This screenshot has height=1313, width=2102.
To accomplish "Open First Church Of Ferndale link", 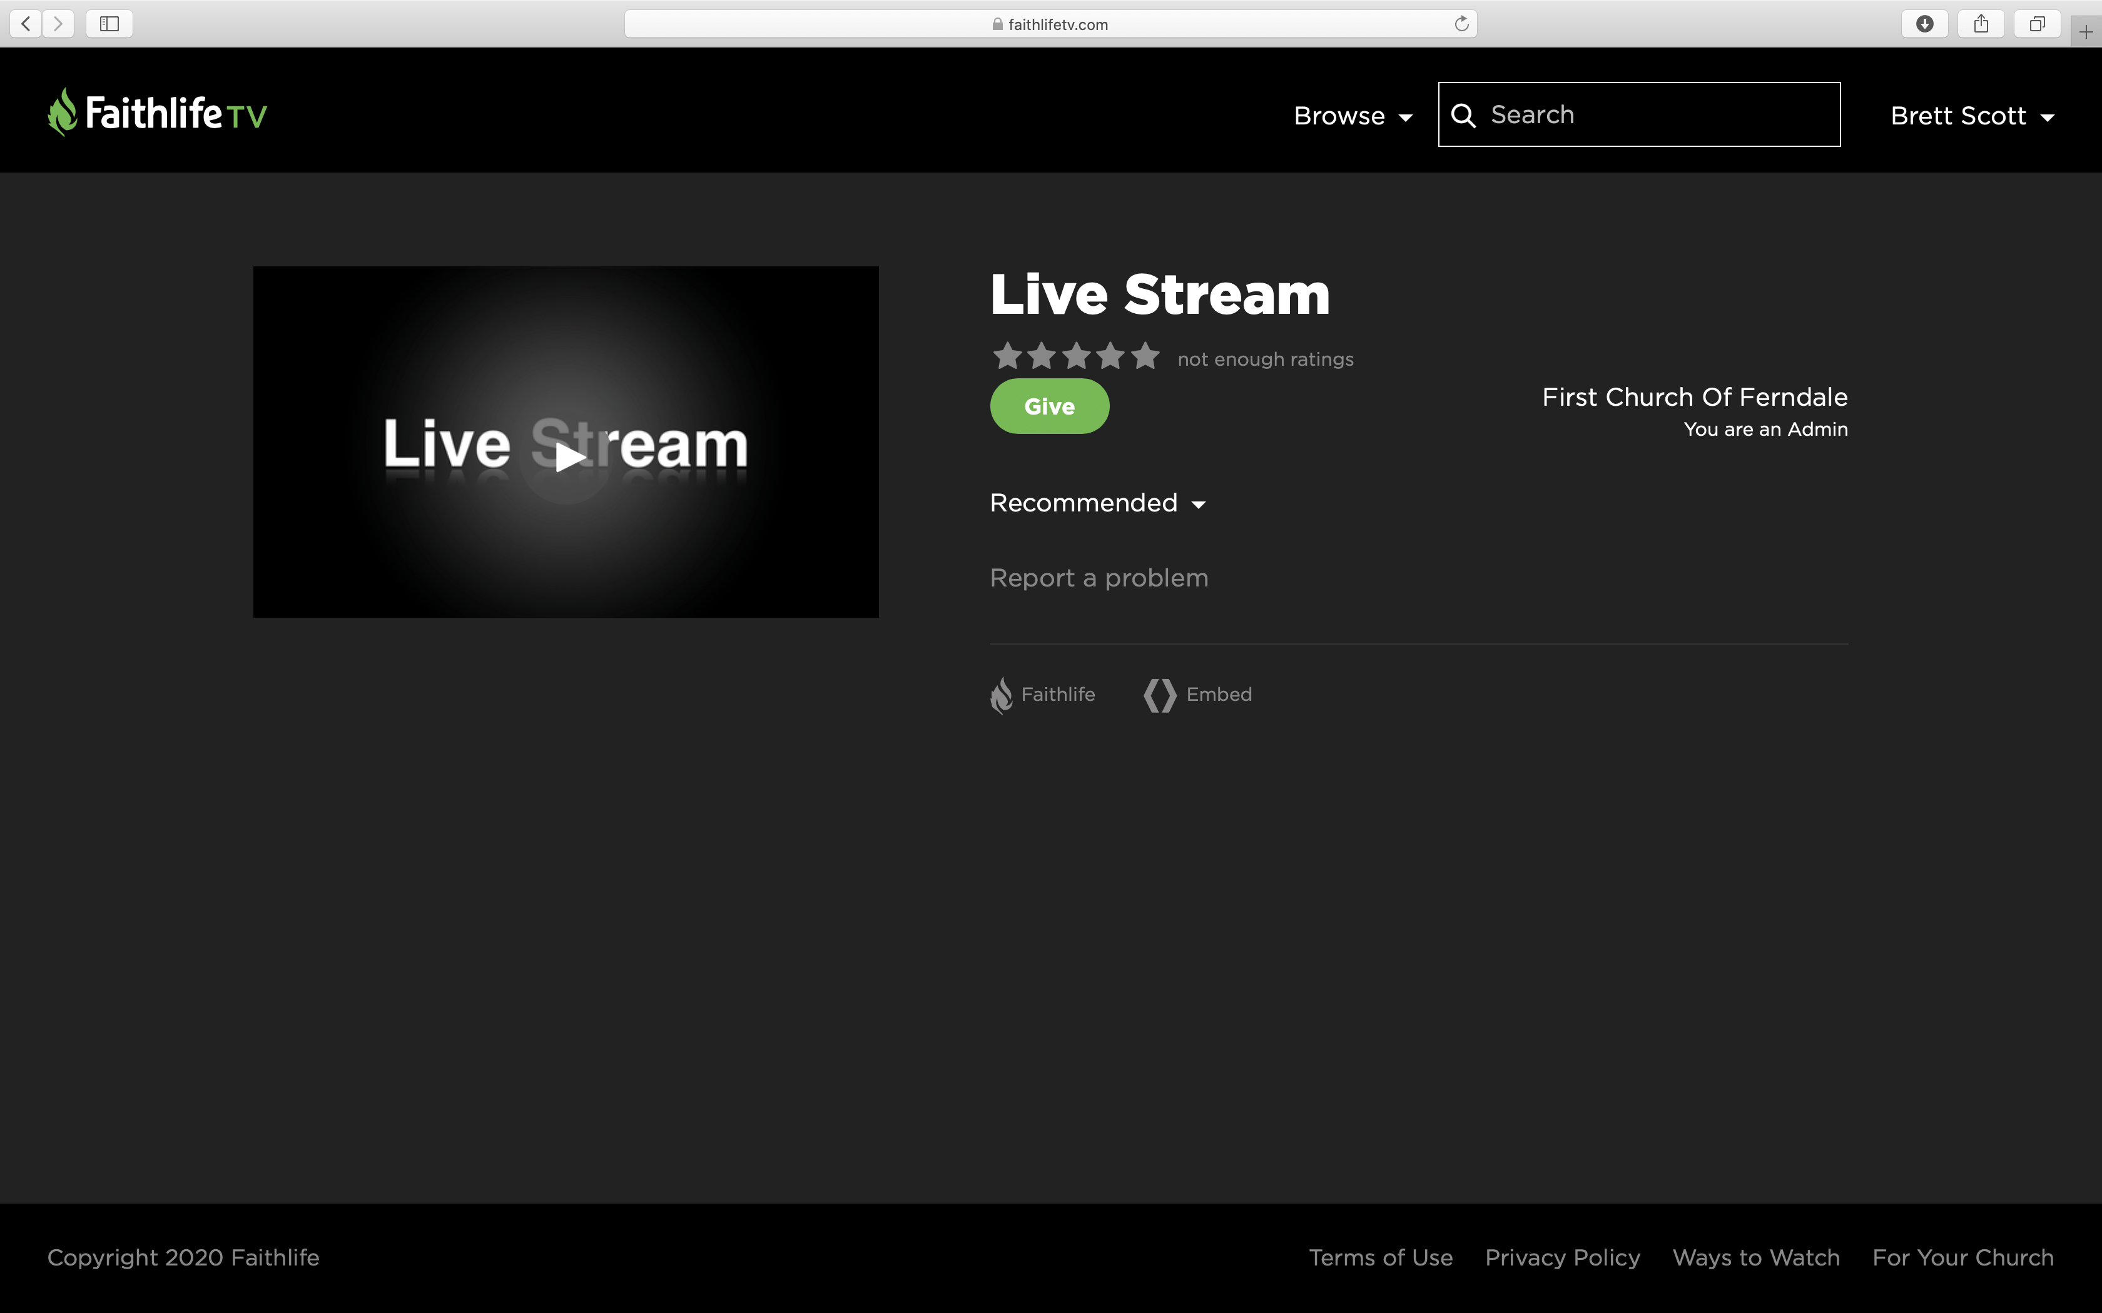I will point(1695,397).
